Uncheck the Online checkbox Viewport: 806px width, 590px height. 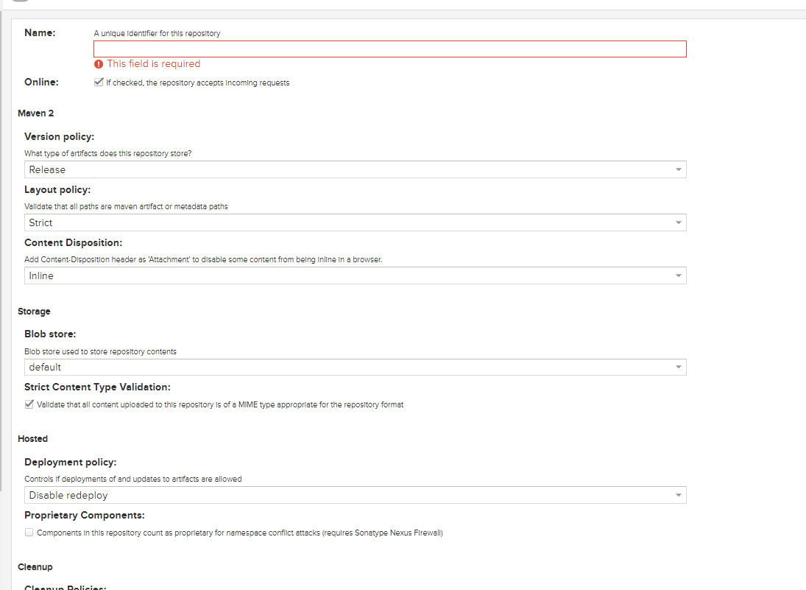click(99, 82)
